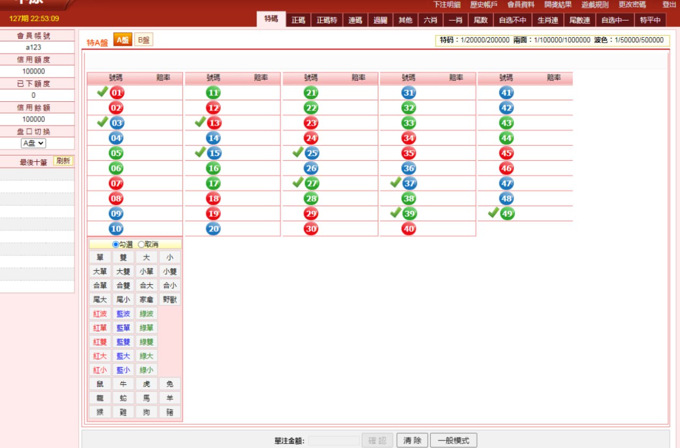Switch to the 連碼 tab
Screen dimensions: 680x448
tap(355, 20)
